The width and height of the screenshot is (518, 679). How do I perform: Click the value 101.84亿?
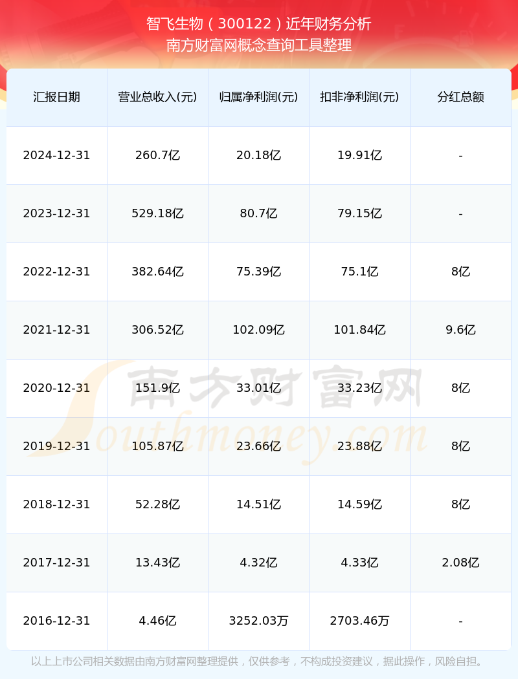click(360, 330)
